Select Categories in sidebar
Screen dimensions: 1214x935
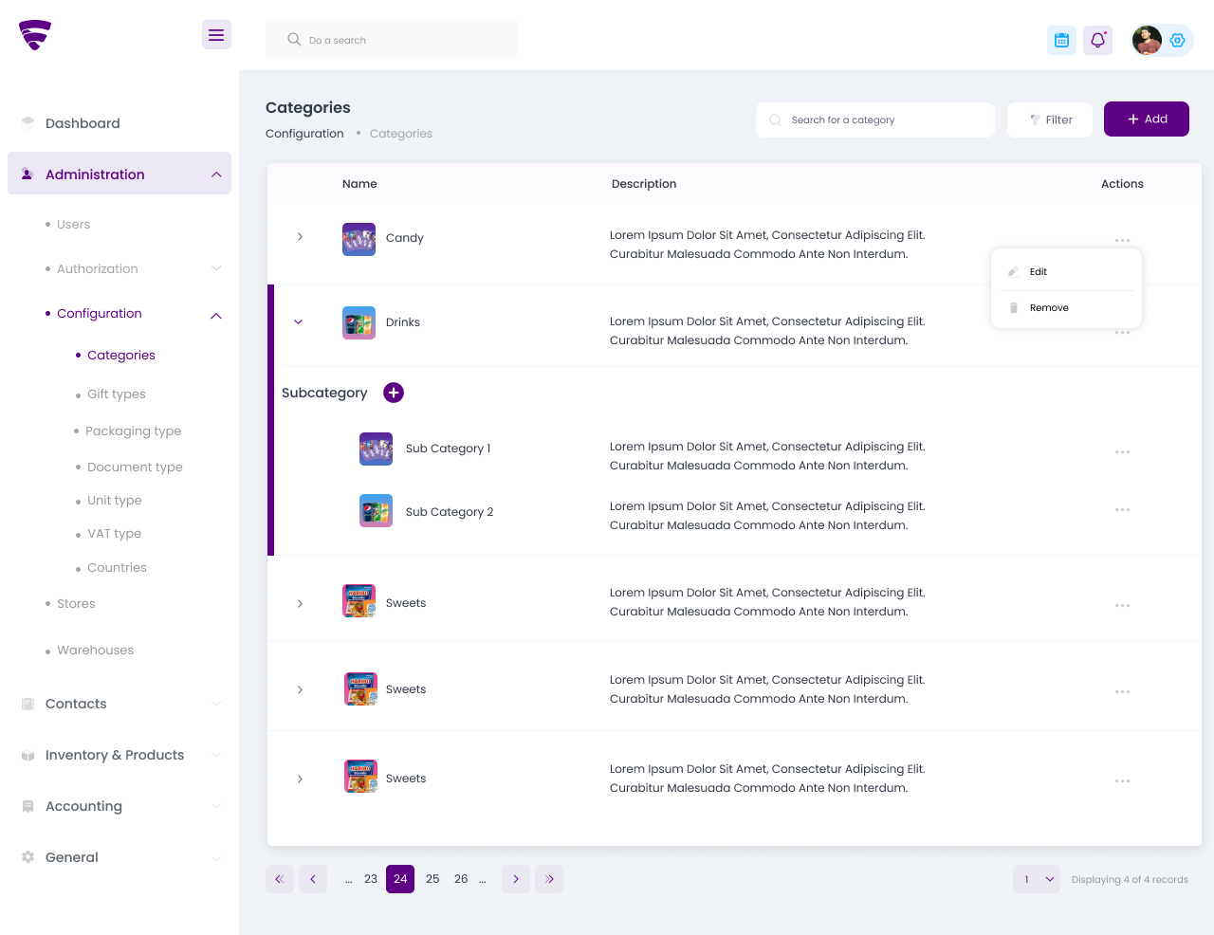click(121, 355)
